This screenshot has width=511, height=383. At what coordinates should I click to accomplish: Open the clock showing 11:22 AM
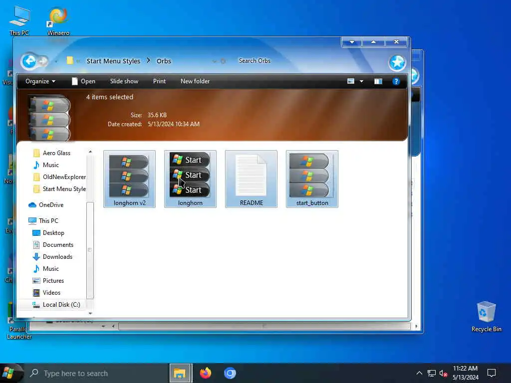pyautogui.click(x=466, y=373)
